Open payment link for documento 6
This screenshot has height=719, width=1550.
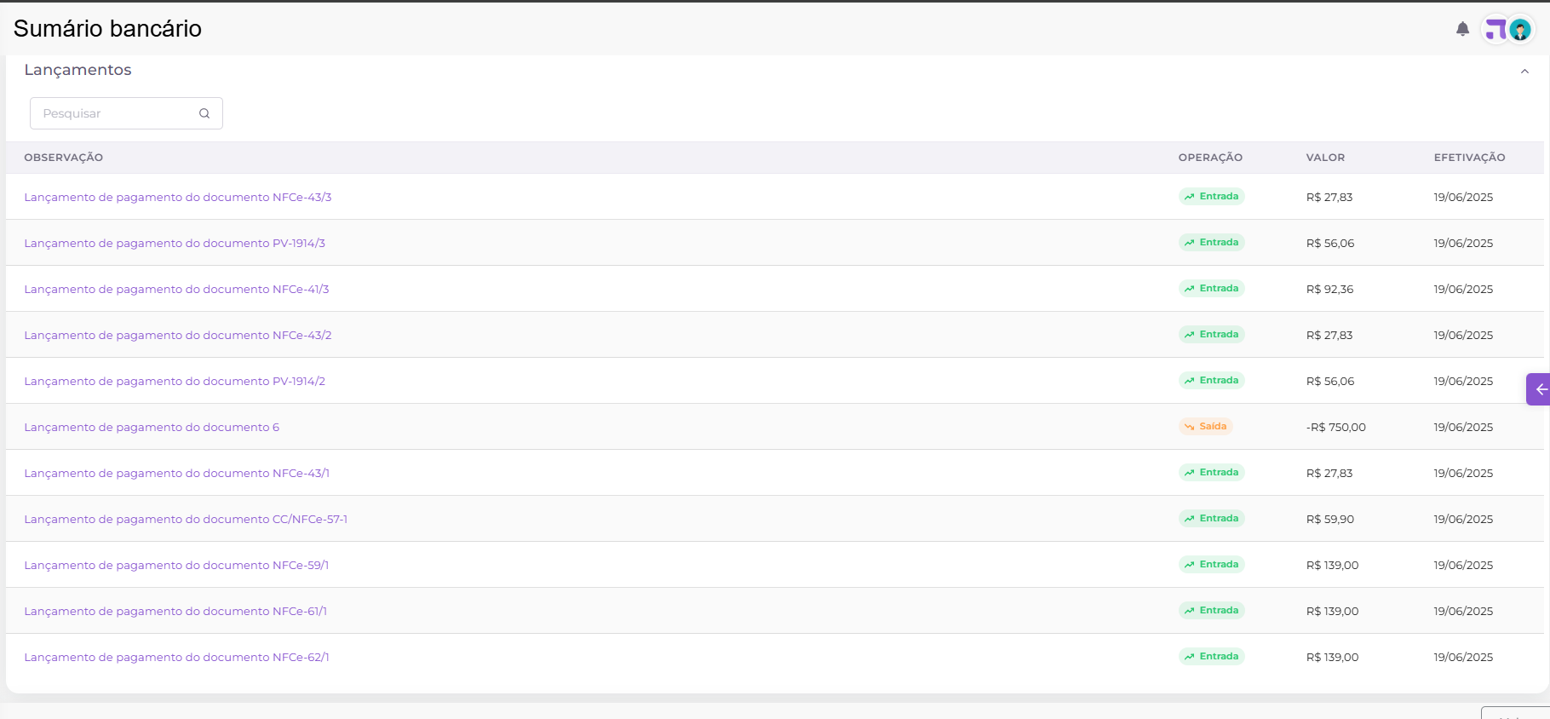coord(152,428)
